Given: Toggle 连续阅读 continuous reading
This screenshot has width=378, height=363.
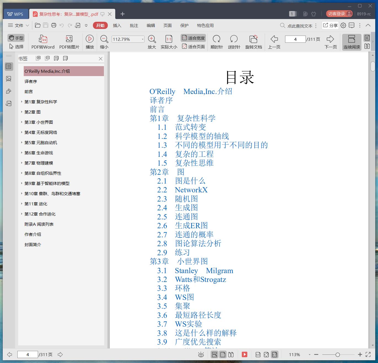Looking at the screenshot, I should tap(352, 42).
